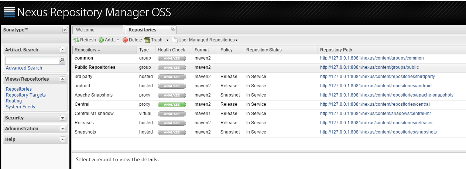Open User Managed Repositories filter dropdown

(205, 40)
